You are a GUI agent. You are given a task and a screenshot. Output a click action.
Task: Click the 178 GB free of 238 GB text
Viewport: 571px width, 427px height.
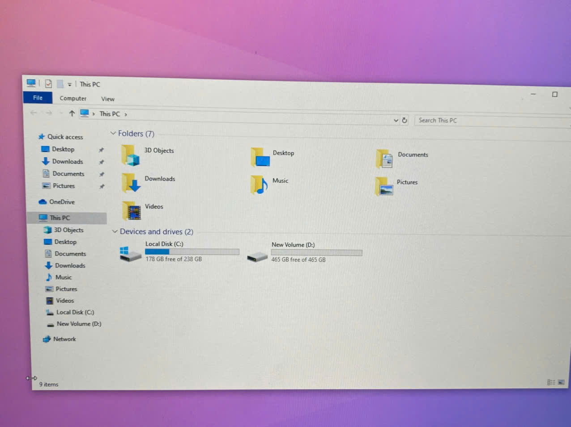tap(174, 259)
